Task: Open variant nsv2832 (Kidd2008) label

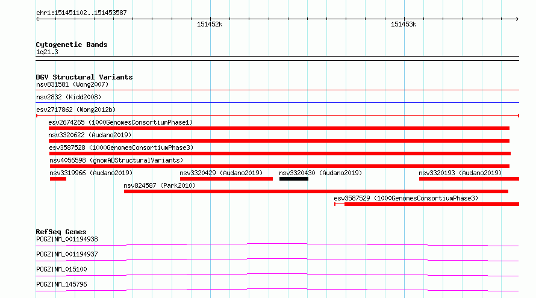Action: pos(69,97)
